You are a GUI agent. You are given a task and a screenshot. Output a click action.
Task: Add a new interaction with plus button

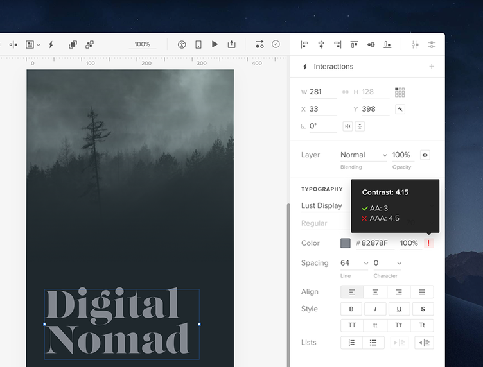(432, 67)
